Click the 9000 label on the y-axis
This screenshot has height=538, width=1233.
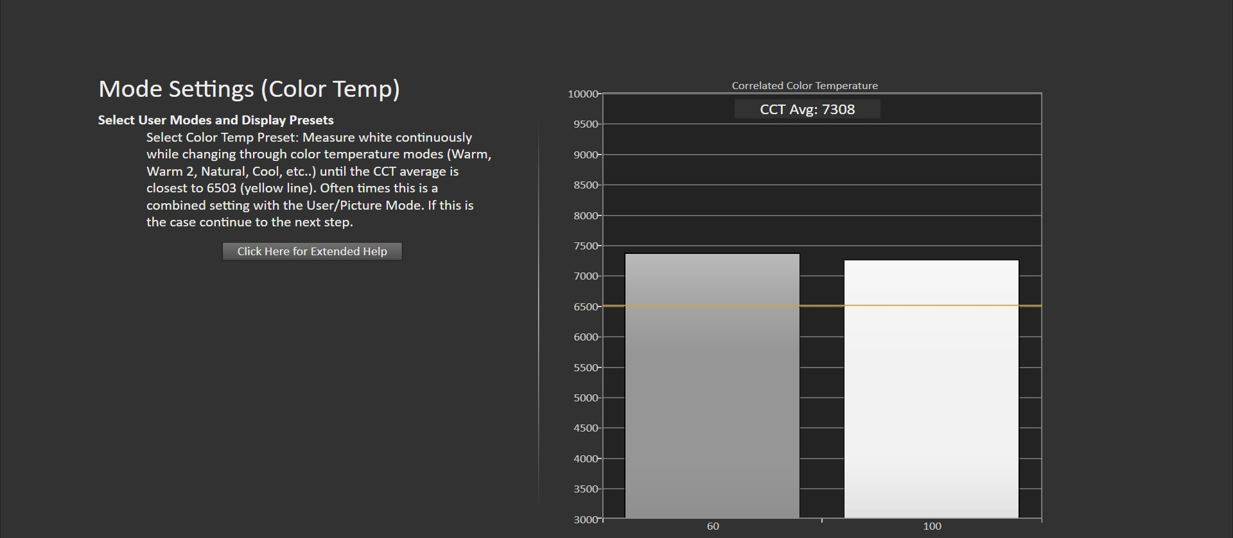tap(585, 155)
